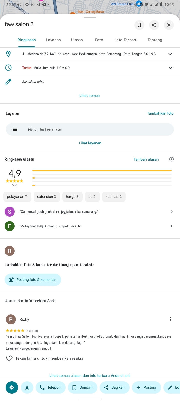
Task: Open three-dot menu on Rizky's review
Action: [x=170, y=319]
